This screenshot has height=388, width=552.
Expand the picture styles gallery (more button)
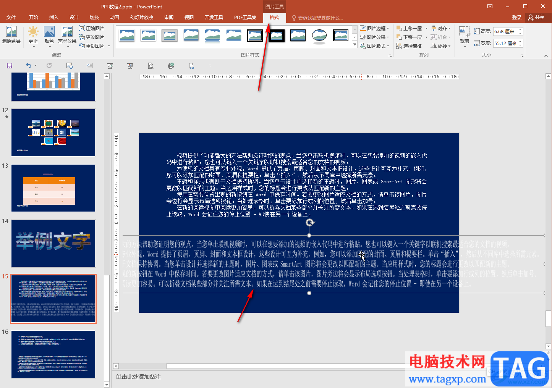[355, 45]
